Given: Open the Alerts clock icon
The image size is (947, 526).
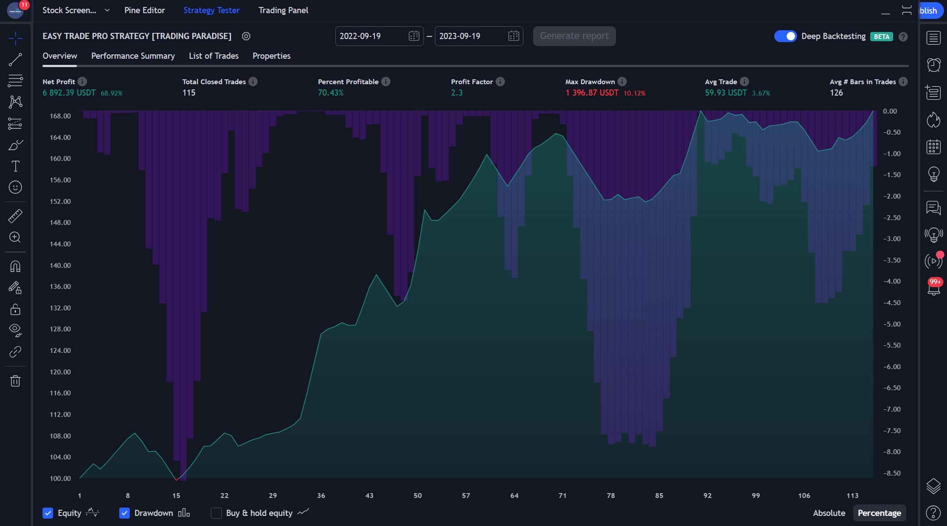Looking at the screenshot, I should (x=933, y=65).
